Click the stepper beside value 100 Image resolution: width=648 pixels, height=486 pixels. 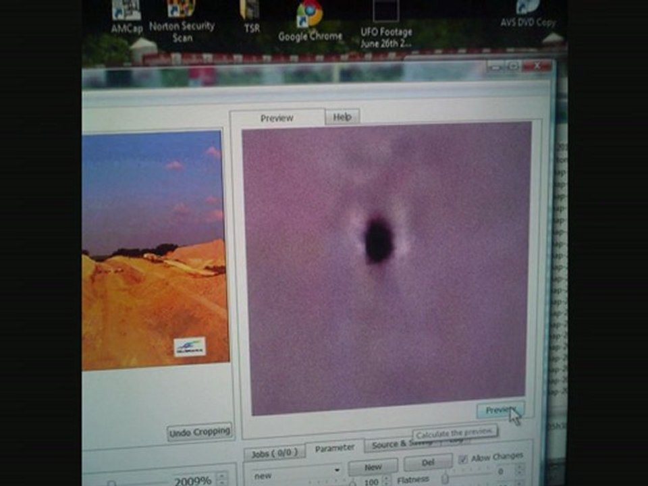pyautogui.click(x=385, y=481)
